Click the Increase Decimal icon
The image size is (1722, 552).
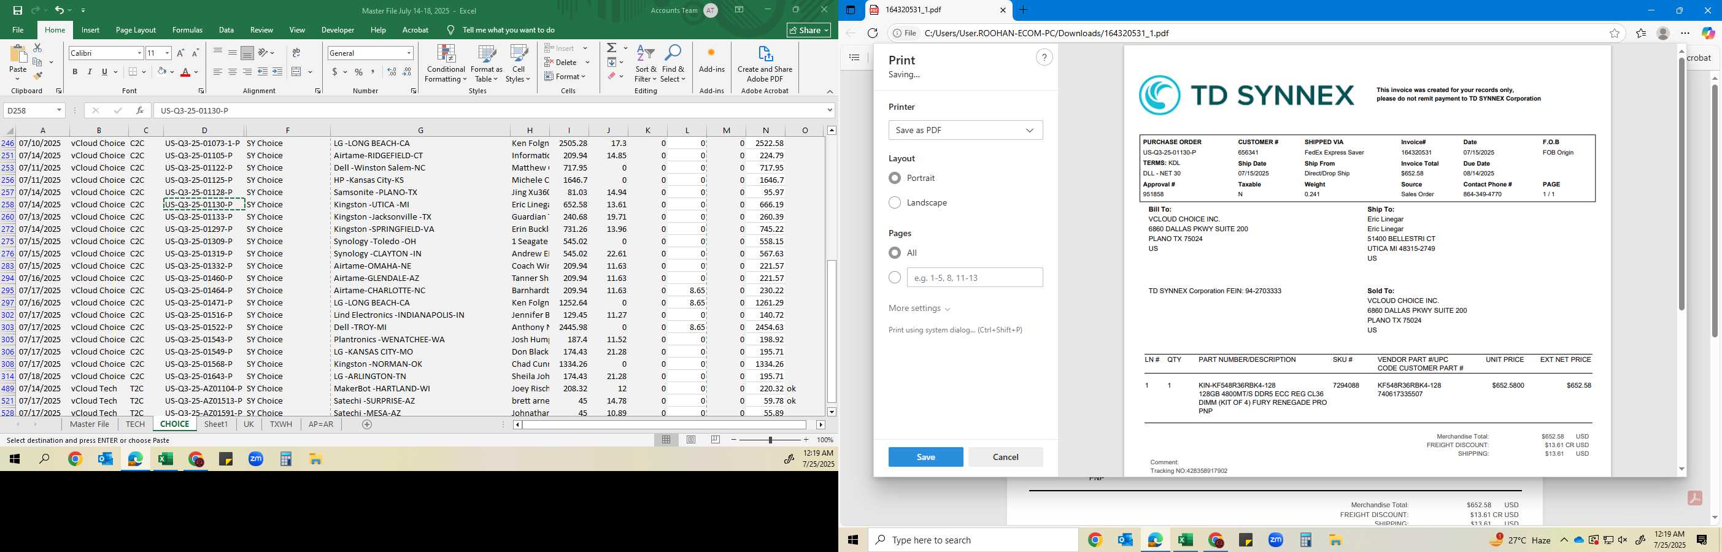(392, 72)
